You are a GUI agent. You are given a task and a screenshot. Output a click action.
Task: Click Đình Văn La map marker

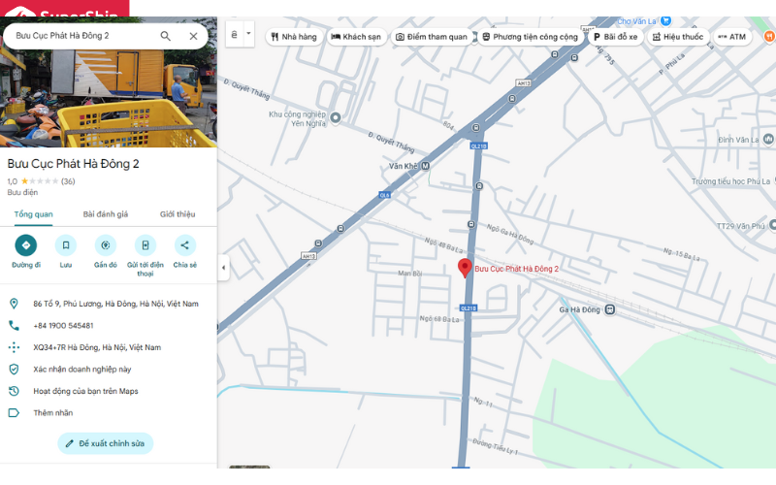tap(768, 139)
